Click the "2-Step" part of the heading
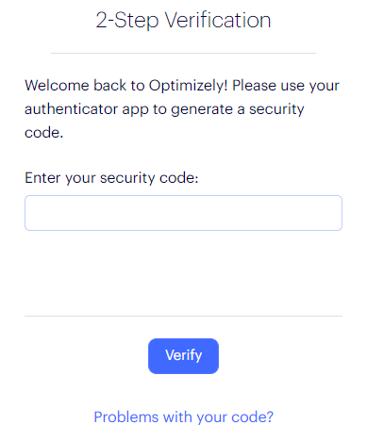This screenshot has height=441, width=367. [x=127, y=20]
